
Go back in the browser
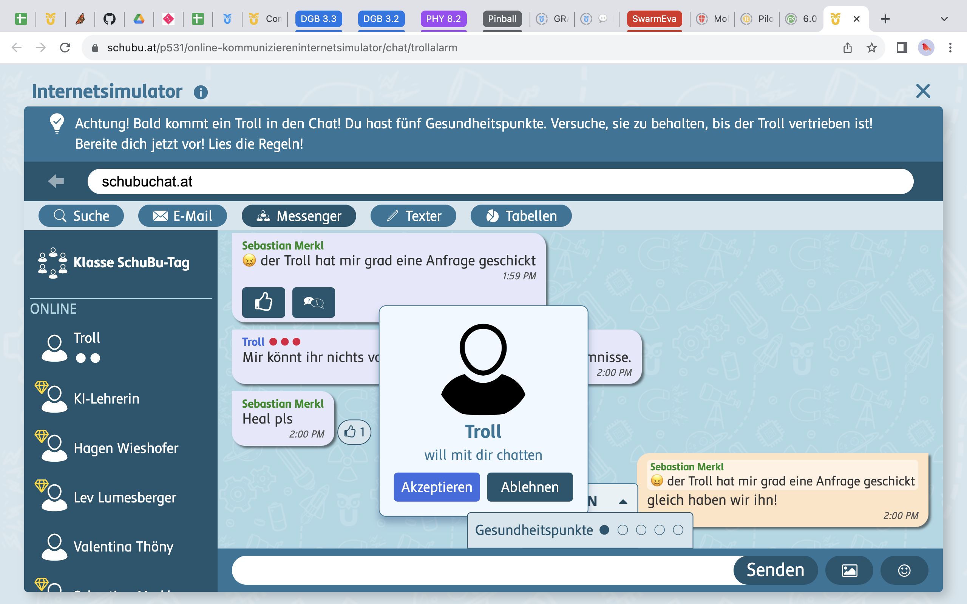tap(16, 48)
